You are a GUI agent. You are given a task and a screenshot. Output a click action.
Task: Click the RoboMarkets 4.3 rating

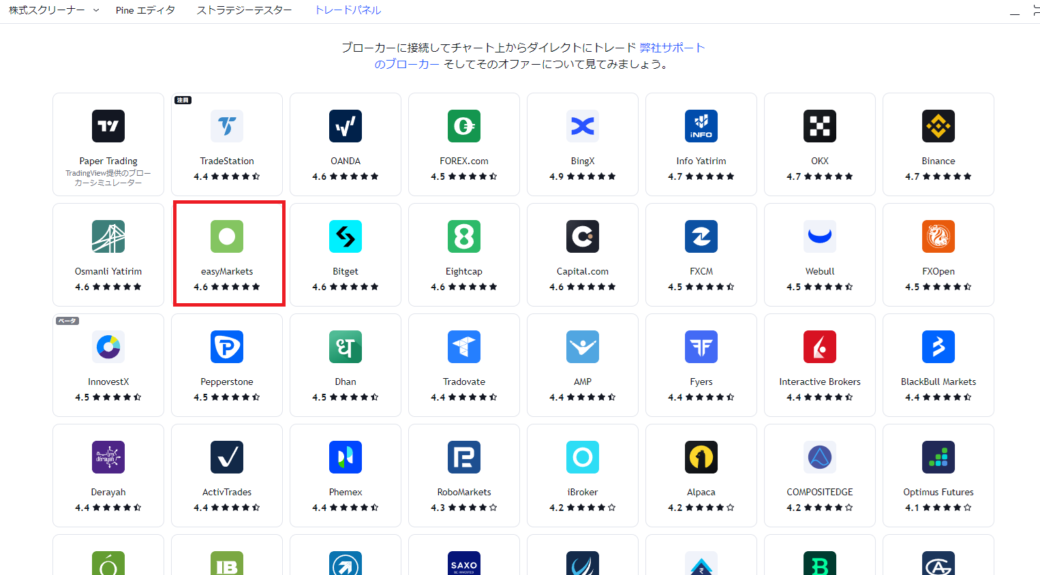tap(464, 508)
